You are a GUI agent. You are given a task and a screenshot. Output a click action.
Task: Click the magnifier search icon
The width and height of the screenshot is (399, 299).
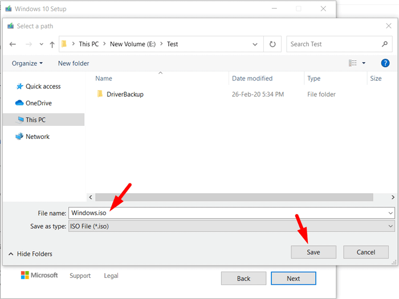click(385, 44)
